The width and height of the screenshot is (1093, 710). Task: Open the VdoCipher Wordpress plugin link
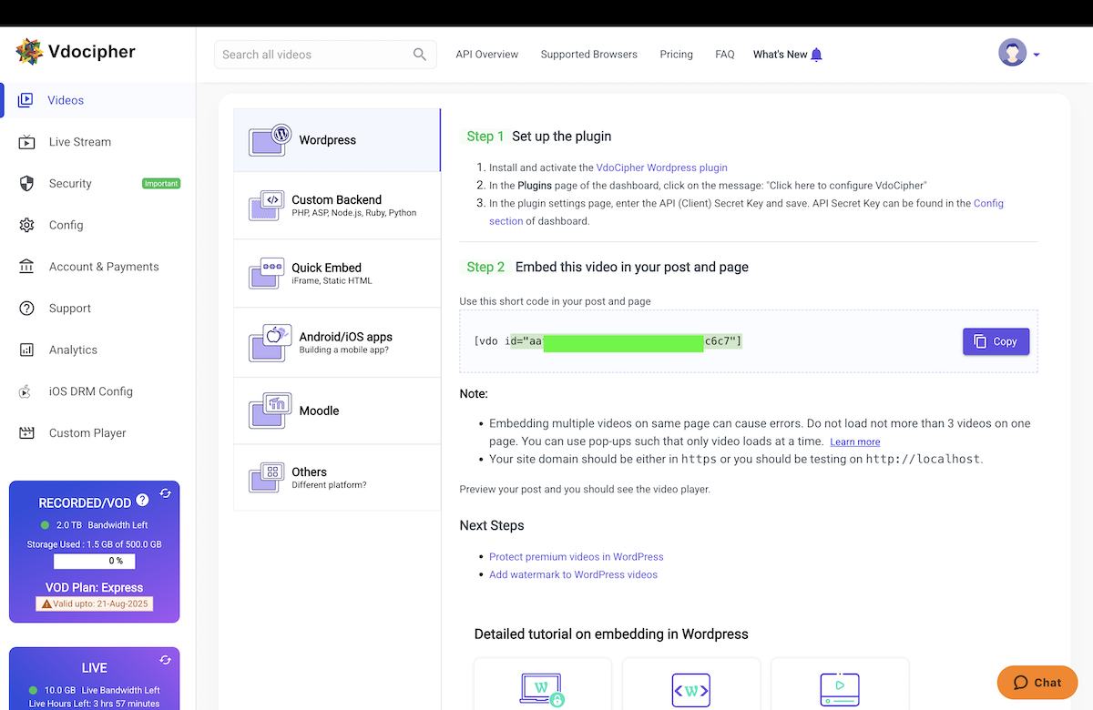(662, 167)
